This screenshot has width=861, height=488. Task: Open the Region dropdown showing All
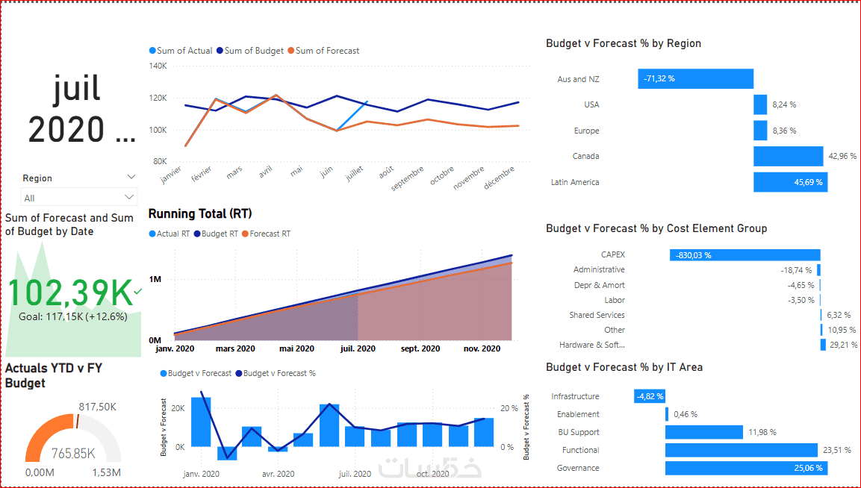(78, 197)
